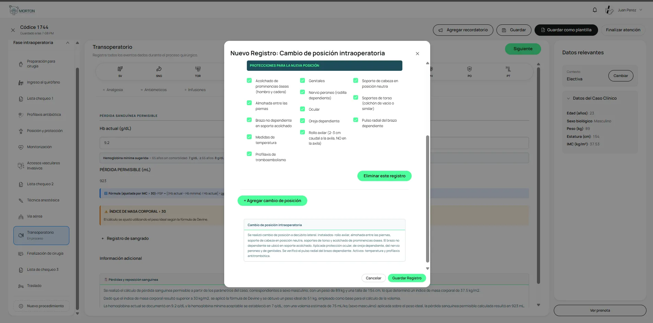
Task: Toggle Oreja dependiente checkbox
Action: pos(302,121)
